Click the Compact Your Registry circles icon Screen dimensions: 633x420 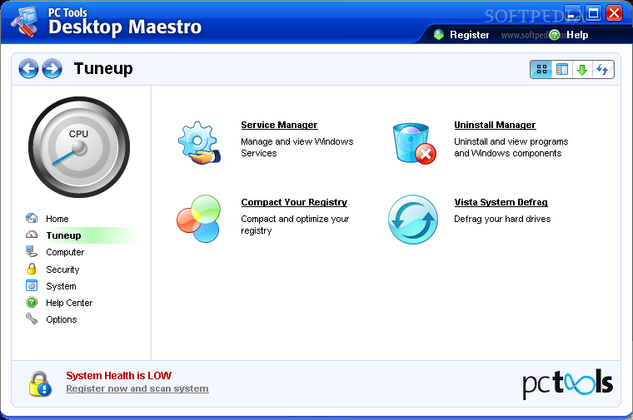coord(198,219)
